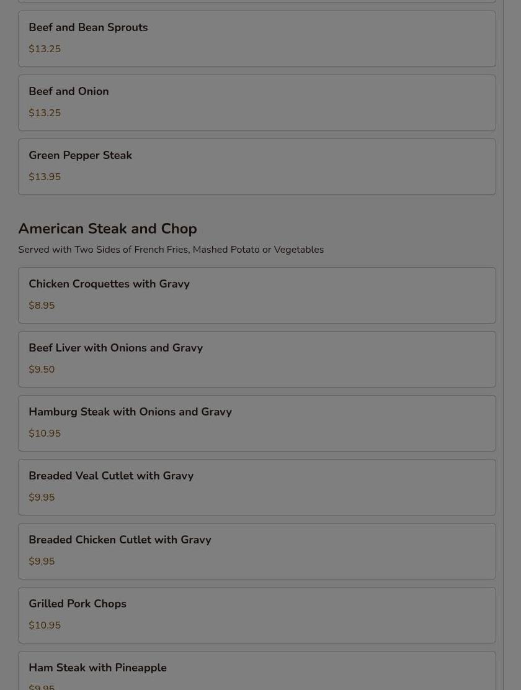Screen dimensions: 521x690
Task: Select Breaded Veal Cutlet with Gravy
Action: point(257,487)
